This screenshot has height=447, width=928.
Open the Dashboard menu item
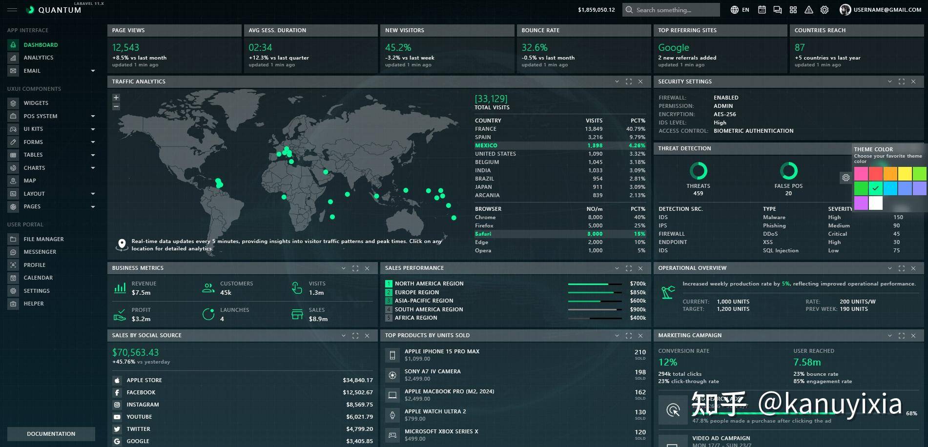tap(52, 45)
